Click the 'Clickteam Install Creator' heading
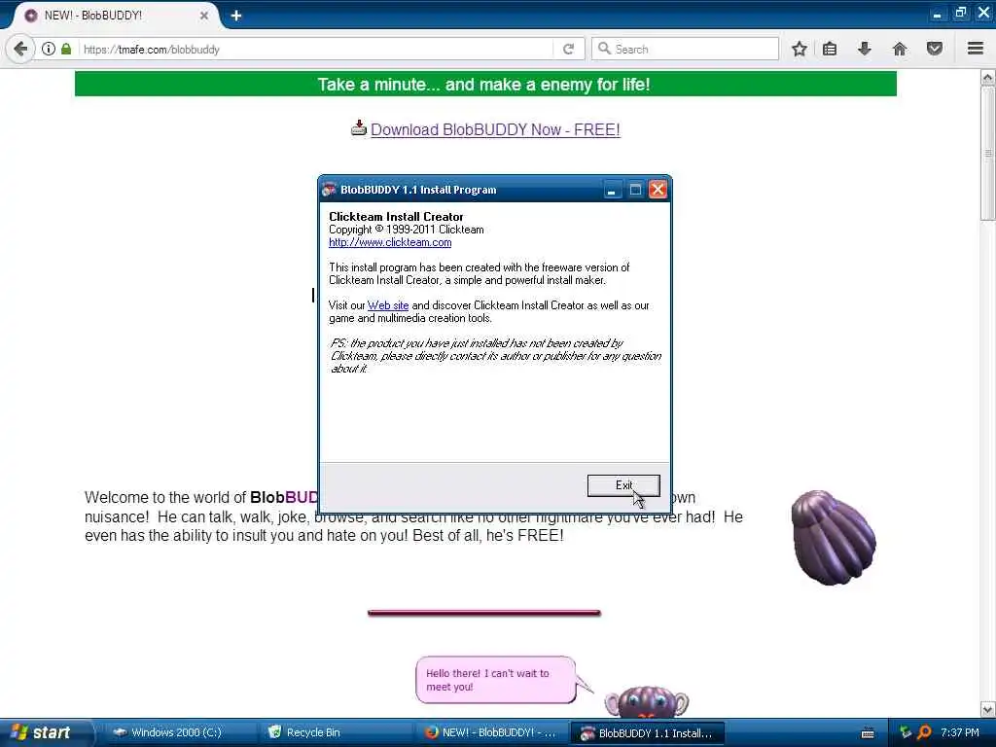Image resolution: width=996 pixels, height=747 pixels. pos(396,217)
